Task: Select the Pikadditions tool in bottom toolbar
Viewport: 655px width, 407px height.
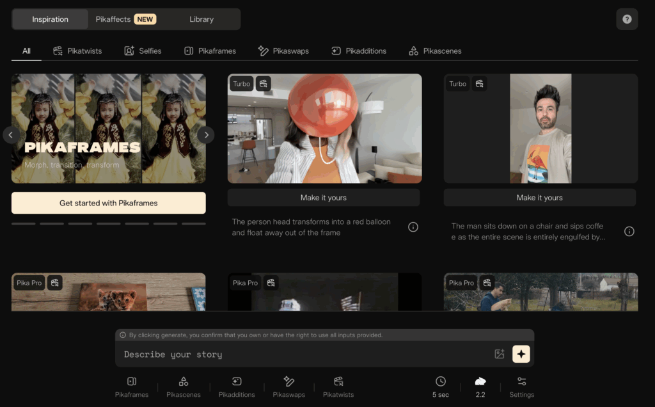Action: tap(237, 387)
